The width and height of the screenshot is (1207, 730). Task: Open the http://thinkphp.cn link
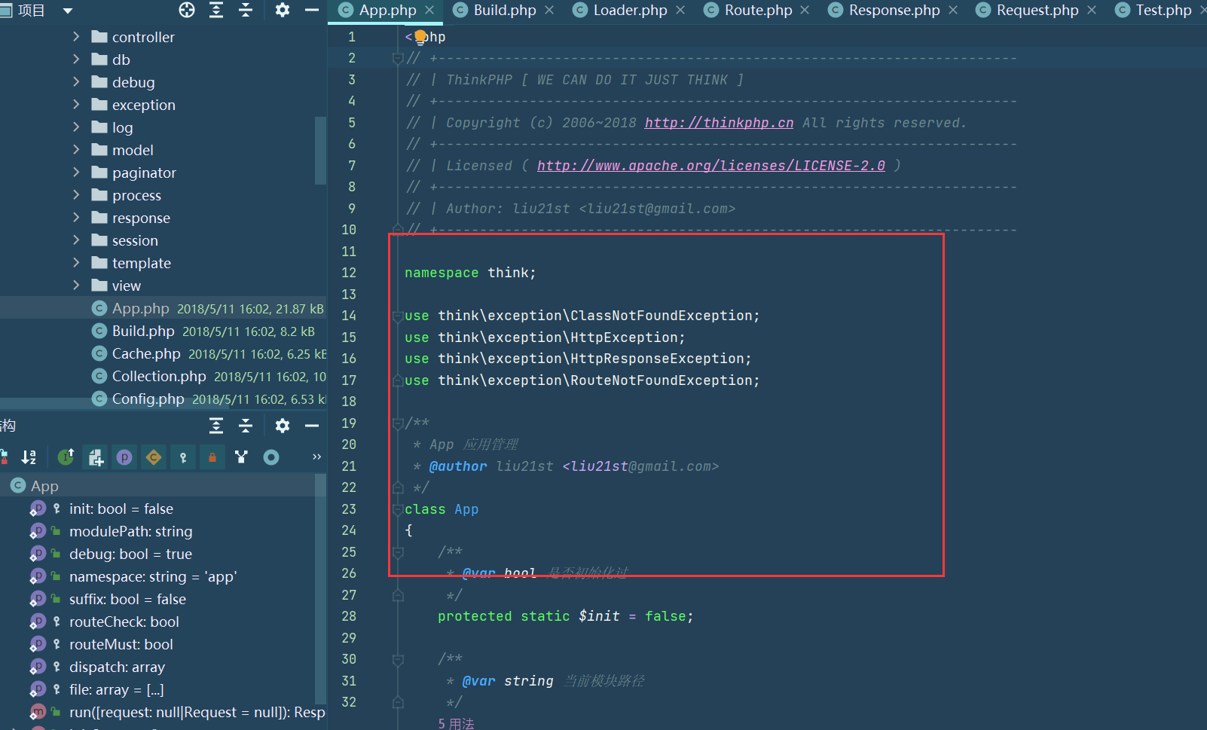(x=719, y=123)
